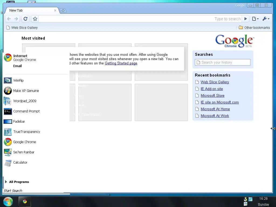Screen dimensions: 276x207
Task: Open the wrench customize menu
Action: coord(266,19)
